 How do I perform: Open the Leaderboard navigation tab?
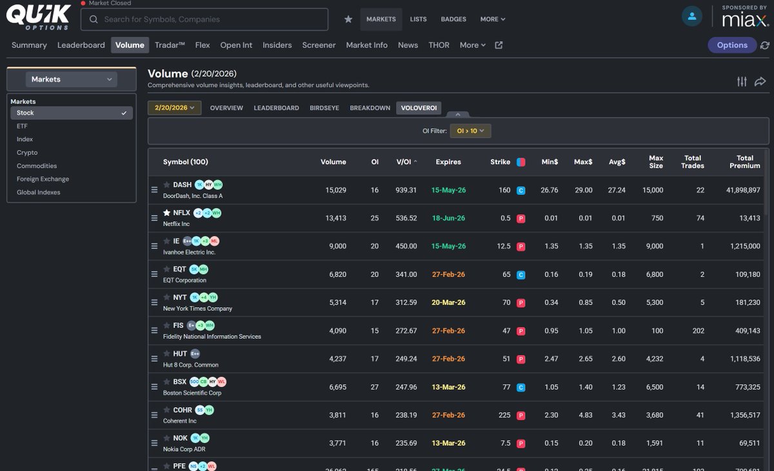pos(81,45)
